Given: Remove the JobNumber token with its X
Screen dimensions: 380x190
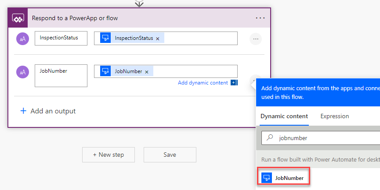Looking at the screenshot, I should [147, 71].
